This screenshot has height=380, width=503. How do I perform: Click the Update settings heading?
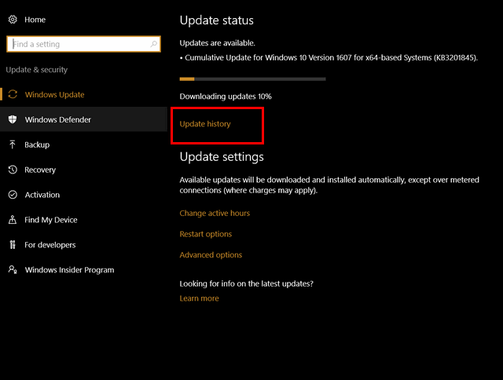[x=222, y=157]
